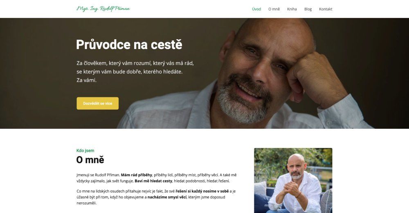Click the paragraph starting Co mne na lidských

pyautogui.click(x=156, y=197)
